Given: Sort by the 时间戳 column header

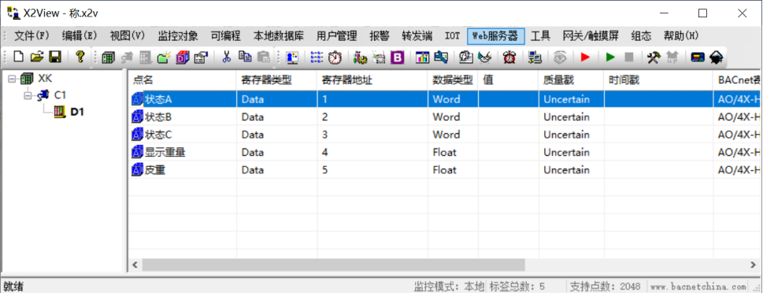Looking at the screenshot, I should click(x=659, y=80).
